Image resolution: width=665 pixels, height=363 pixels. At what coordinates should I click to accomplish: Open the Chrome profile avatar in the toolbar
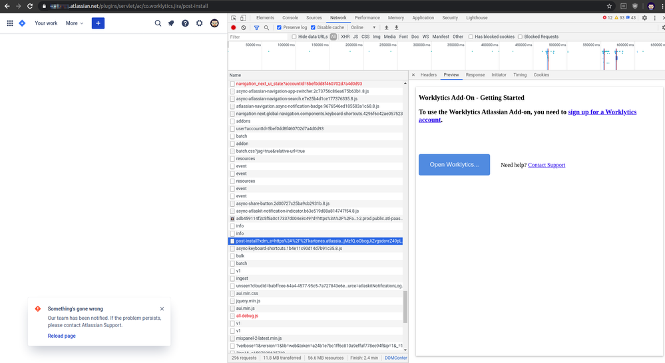[651, 6]
